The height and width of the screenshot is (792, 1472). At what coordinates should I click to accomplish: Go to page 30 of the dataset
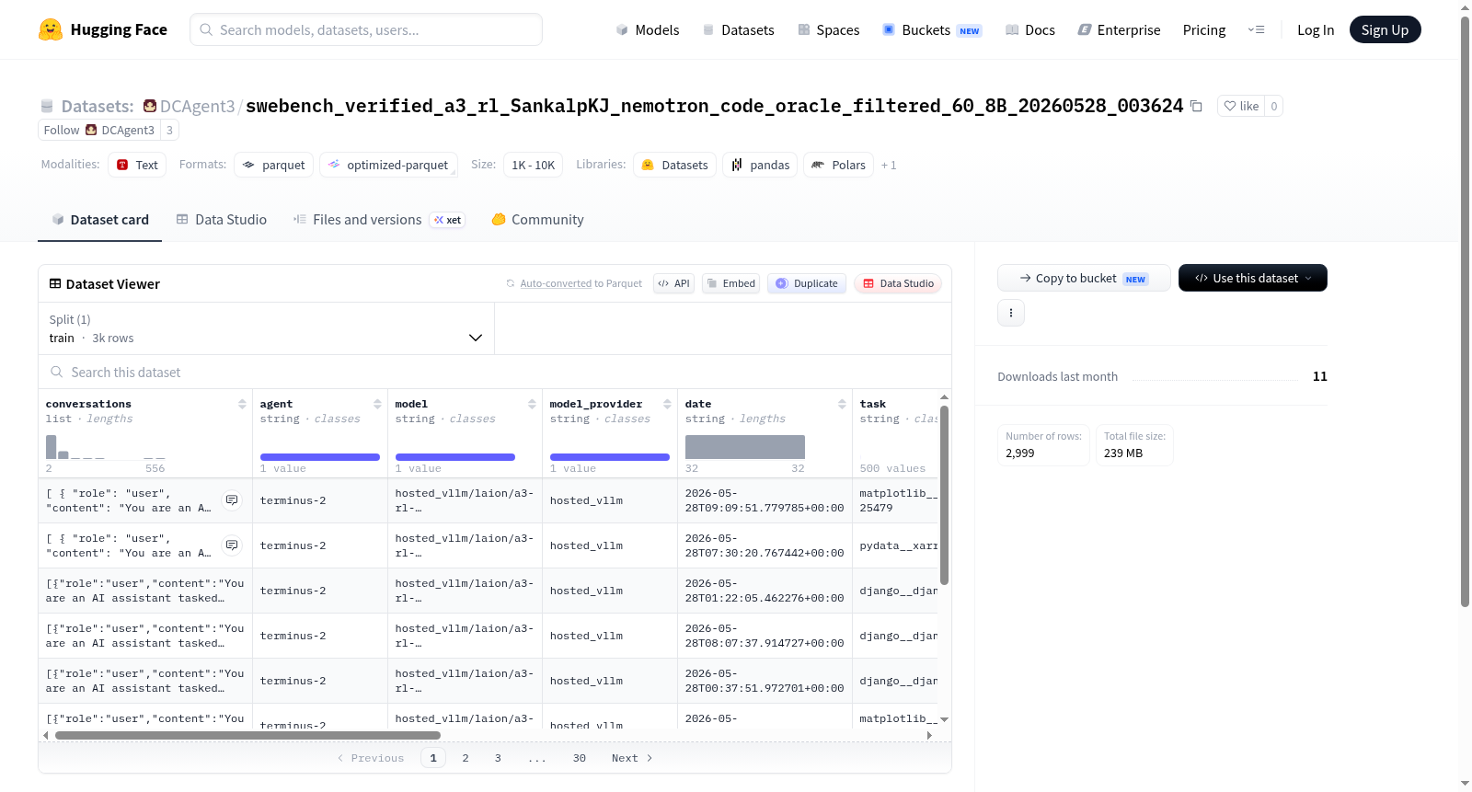[580, 758]
